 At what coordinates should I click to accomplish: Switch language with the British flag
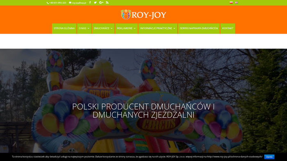pyautogui.click(x=237, y=2)
